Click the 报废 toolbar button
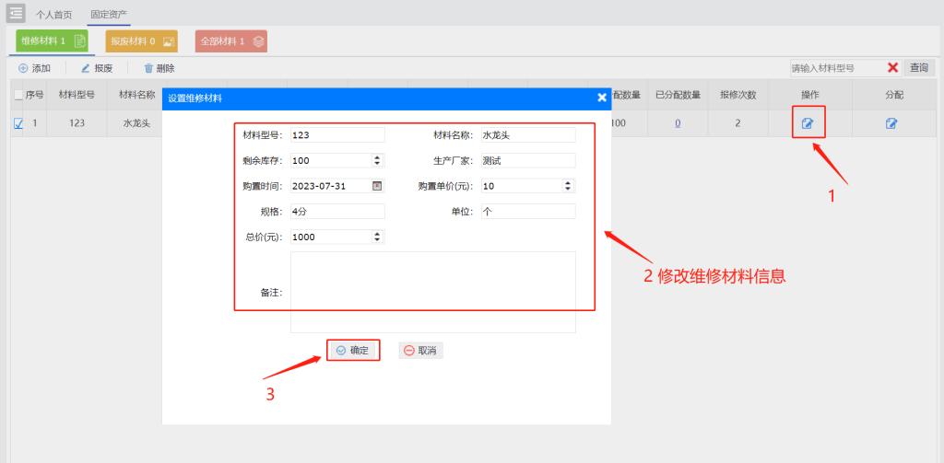The image size is (944, 463). tap(97, 68)
